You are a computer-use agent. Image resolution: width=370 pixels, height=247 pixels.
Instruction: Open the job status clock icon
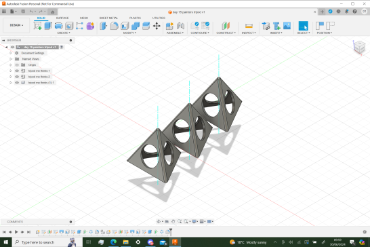(x=338, y=12)
